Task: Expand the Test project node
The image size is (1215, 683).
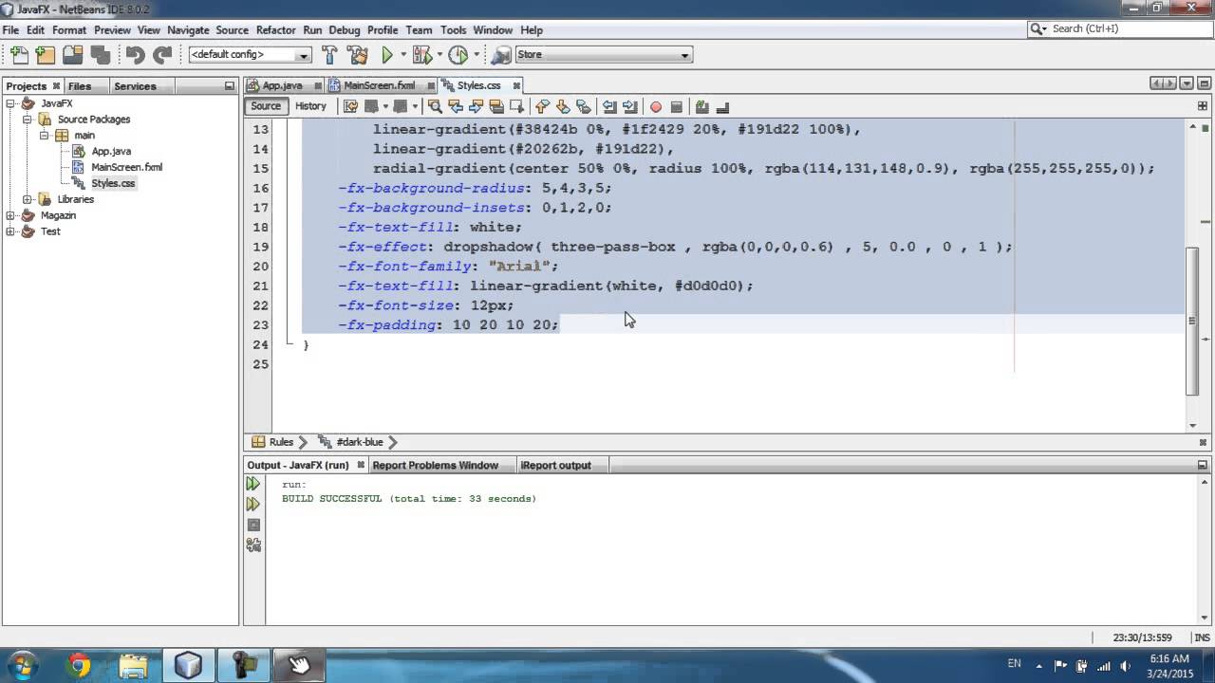Action: point(10,231)
